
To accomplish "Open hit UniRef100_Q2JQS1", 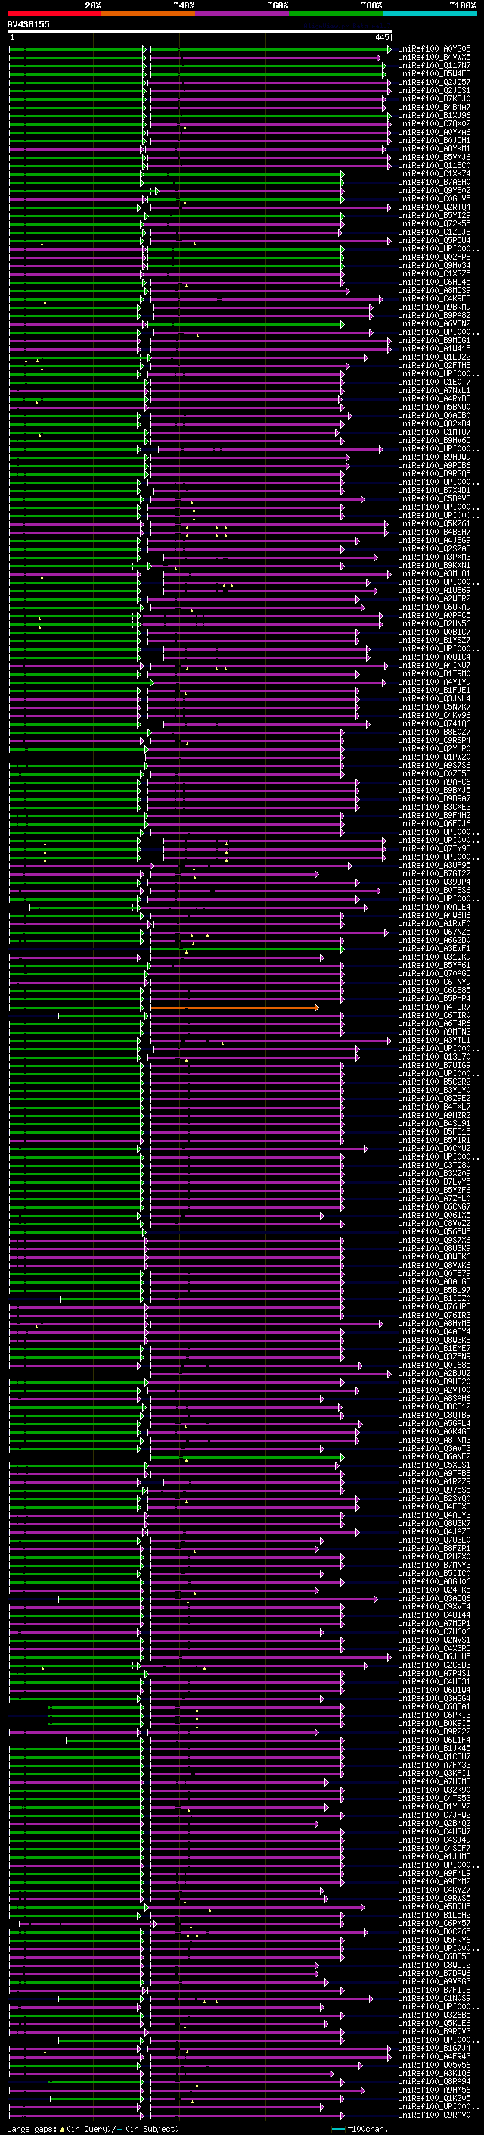I will coord(434,90).
